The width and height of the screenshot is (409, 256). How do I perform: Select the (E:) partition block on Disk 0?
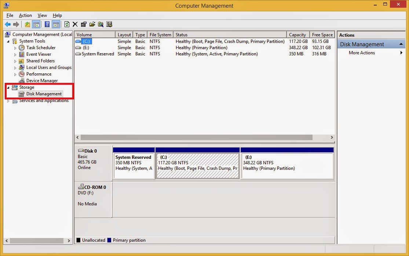pos(287,166)
